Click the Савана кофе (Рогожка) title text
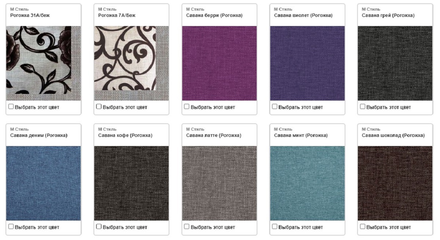This screenshot has height=240, width=440. click(125, 135)
